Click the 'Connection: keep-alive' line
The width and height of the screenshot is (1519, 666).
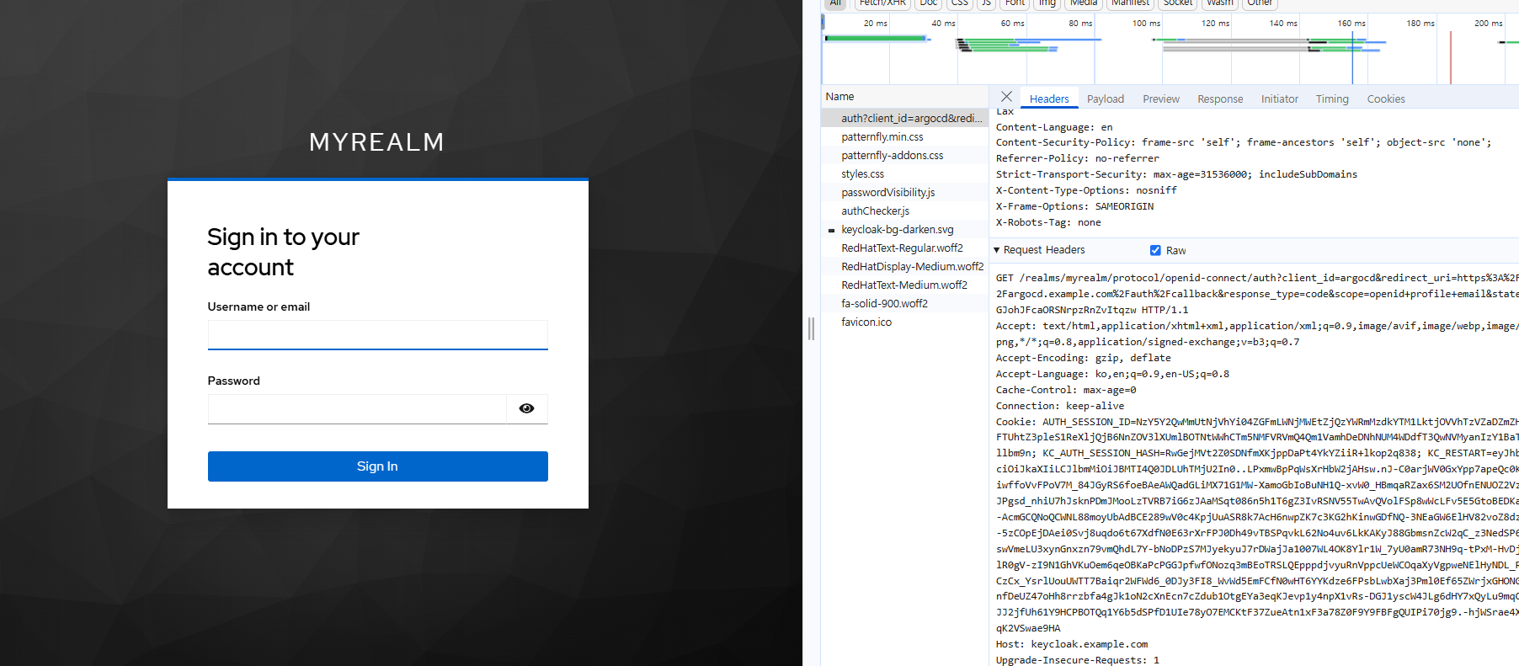coord(1060,406)
